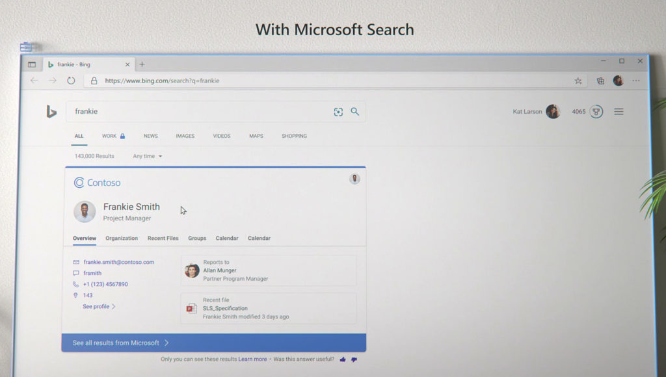Screen dimensions: 666x377
Task: Click the Learn more link
Action: click(253, 359)
